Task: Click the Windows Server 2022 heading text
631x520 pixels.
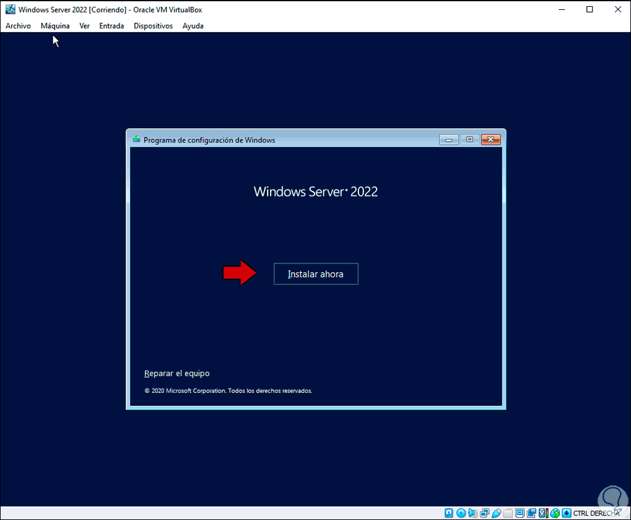Action: tap(316, 192)
